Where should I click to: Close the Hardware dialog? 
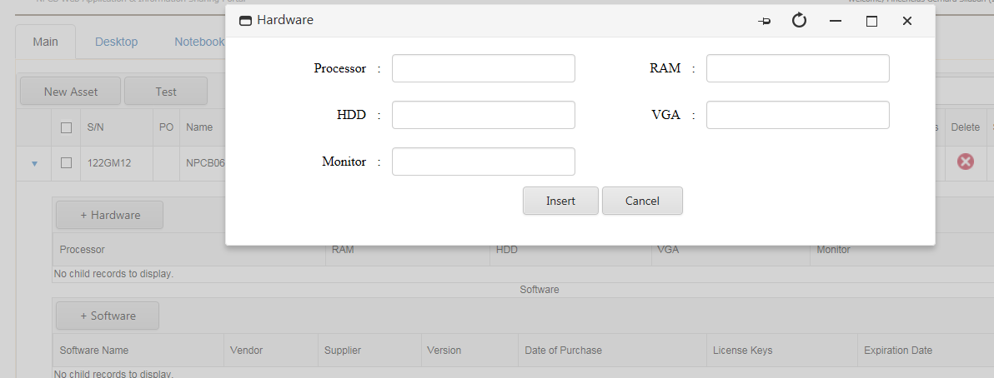tap(907, 21)
